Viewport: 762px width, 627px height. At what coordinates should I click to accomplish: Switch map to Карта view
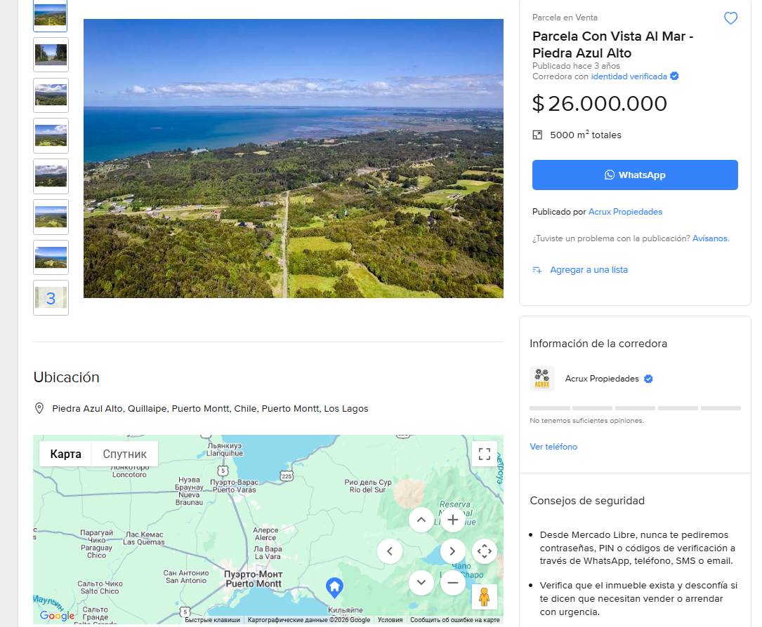(x=65, y=454)
